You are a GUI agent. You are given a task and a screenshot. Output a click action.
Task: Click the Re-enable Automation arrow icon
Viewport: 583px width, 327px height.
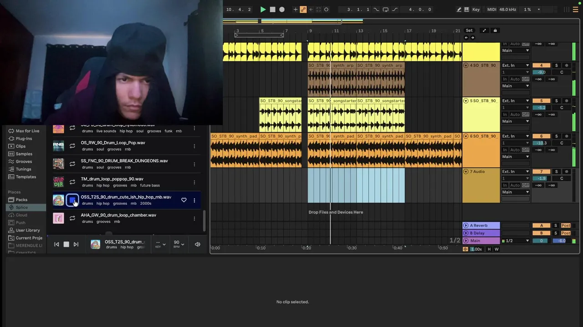coord(311,10)
